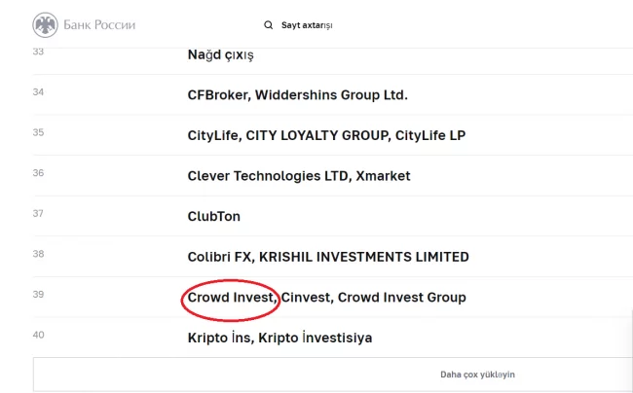
Task: Load more entries with Daha çox yükləyin
Action: click(477, 375)
